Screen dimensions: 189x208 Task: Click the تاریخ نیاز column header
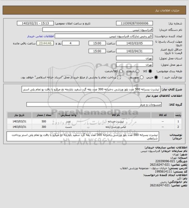pos(19,115)
